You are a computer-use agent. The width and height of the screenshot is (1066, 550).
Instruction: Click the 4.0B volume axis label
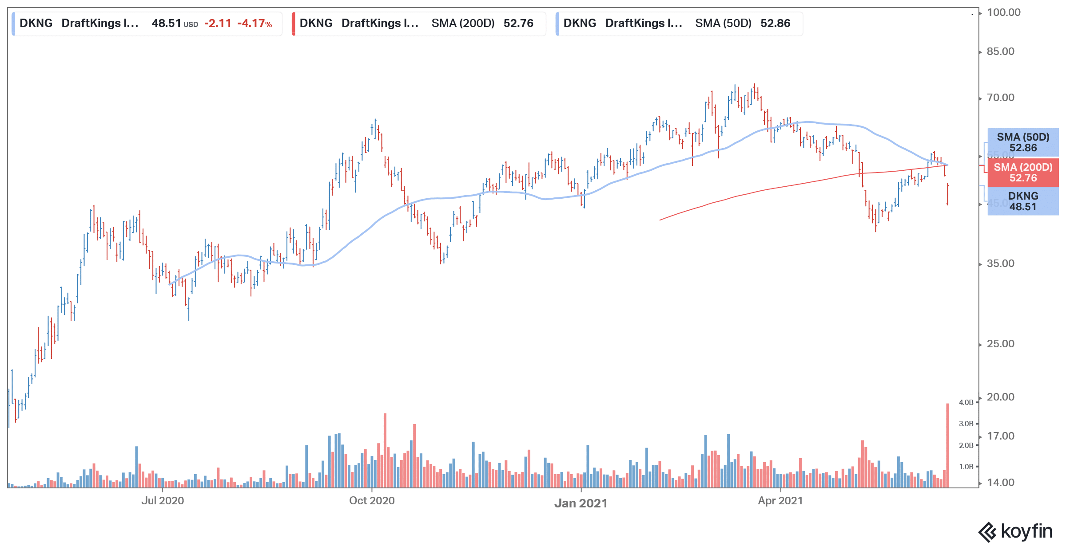[966, 403]
